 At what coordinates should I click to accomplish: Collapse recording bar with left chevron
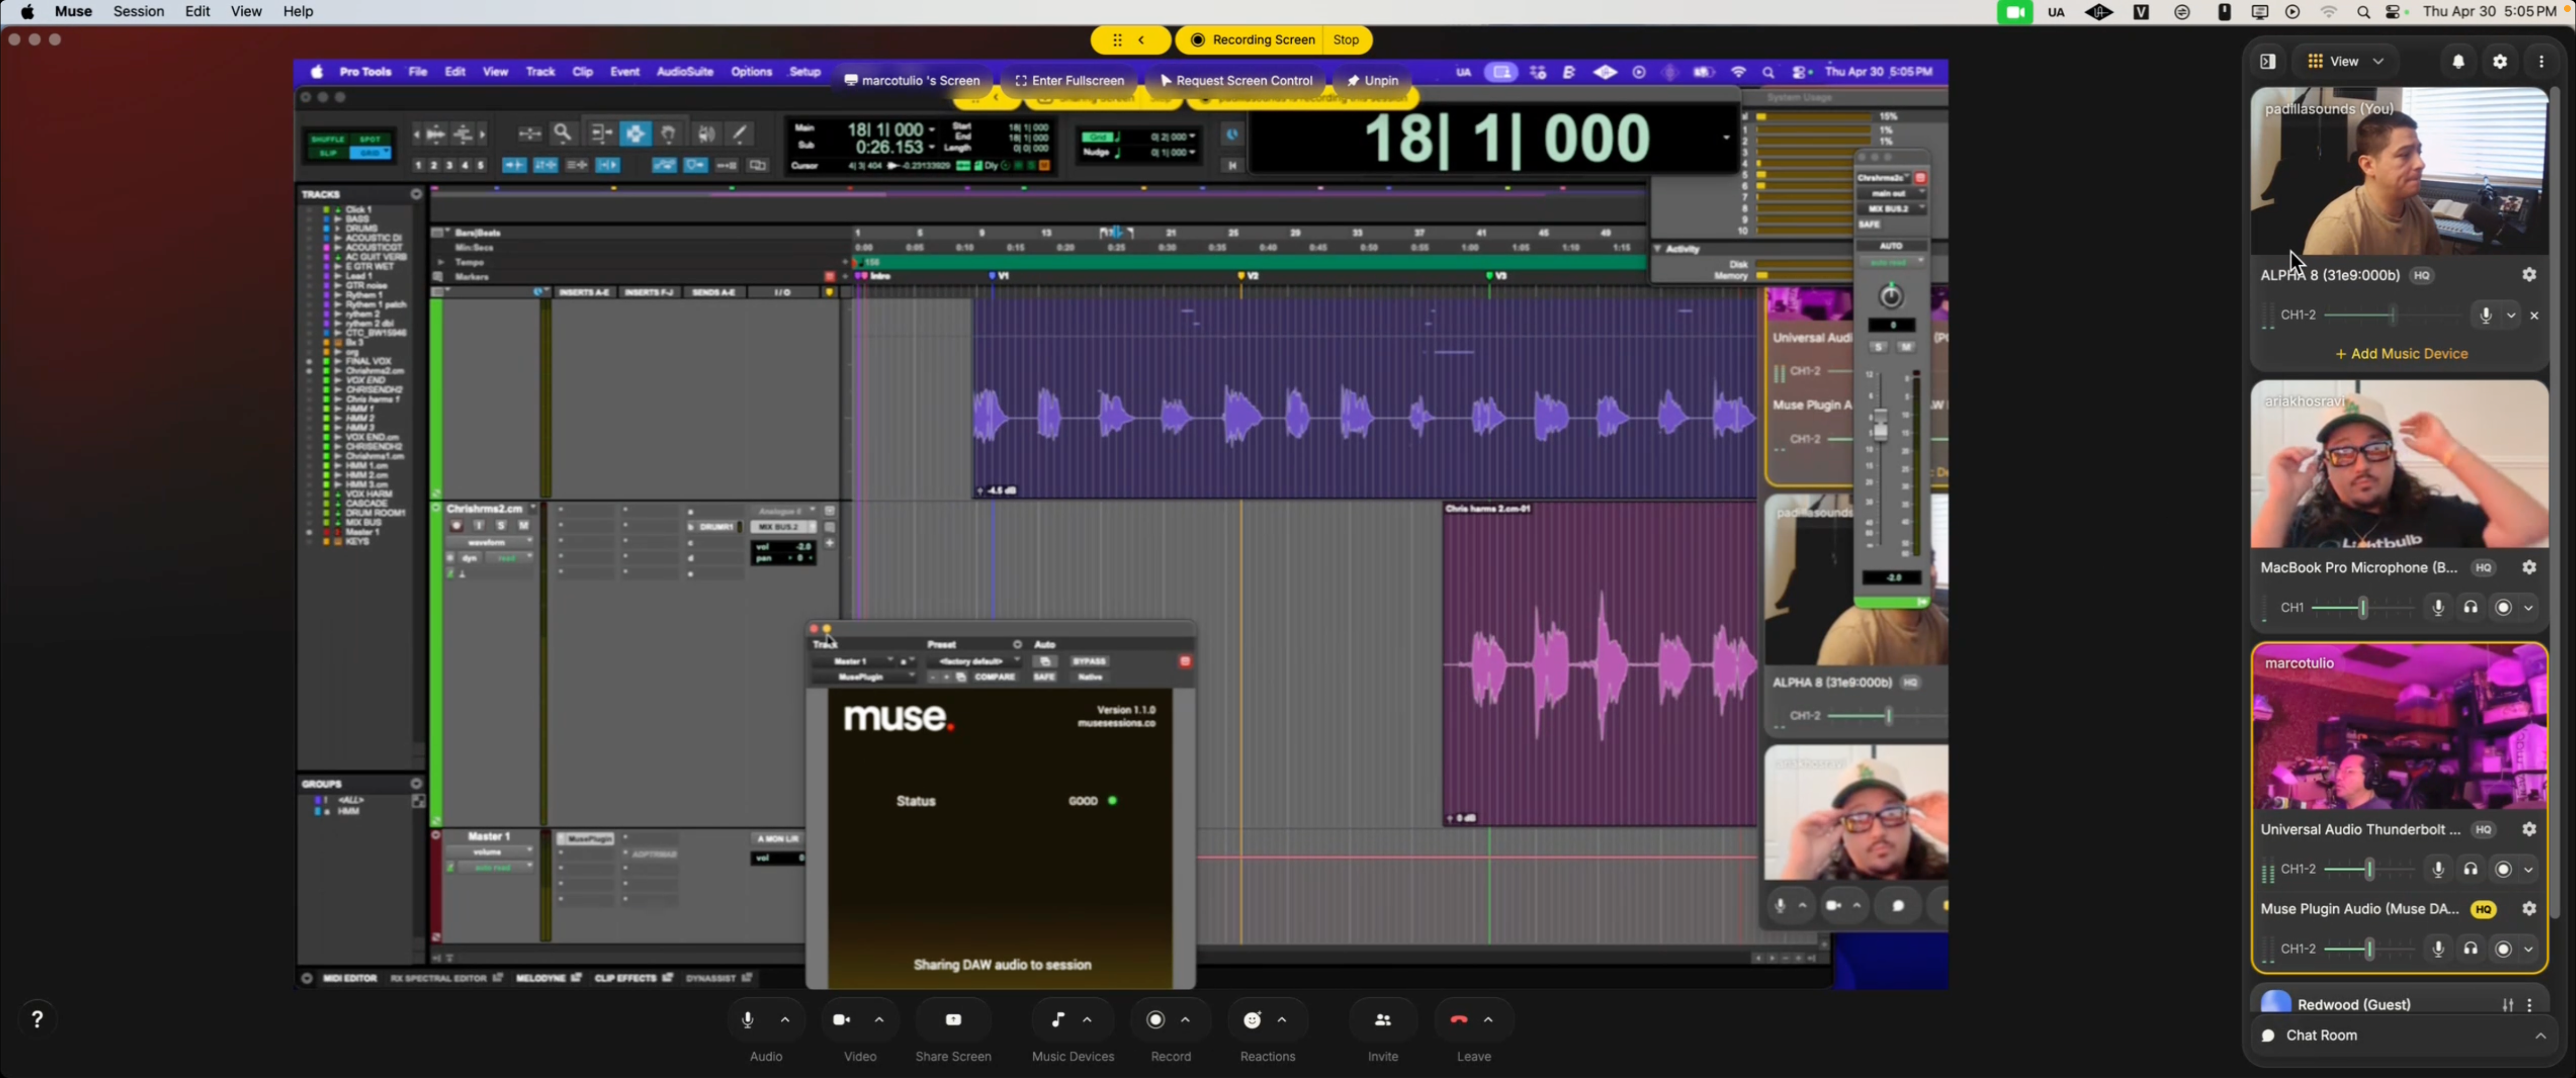1141,40
